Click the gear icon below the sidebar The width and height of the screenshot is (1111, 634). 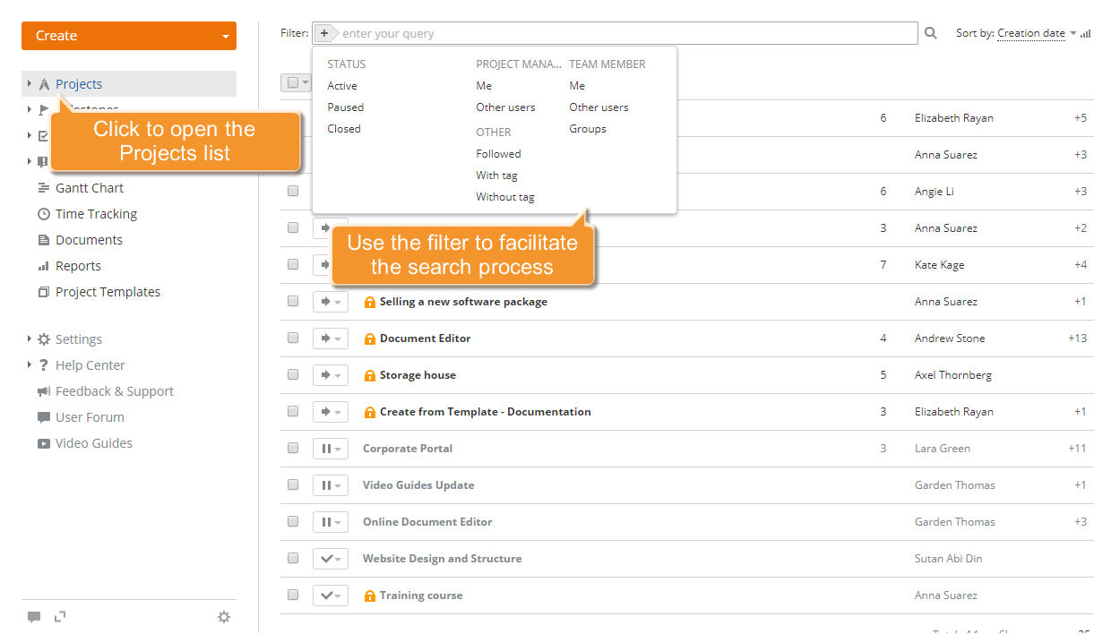[x=224, y=616]
